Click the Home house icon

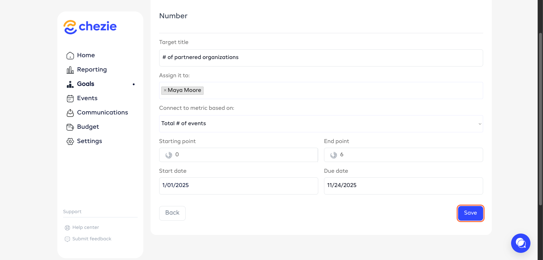(x=70, y=55)
